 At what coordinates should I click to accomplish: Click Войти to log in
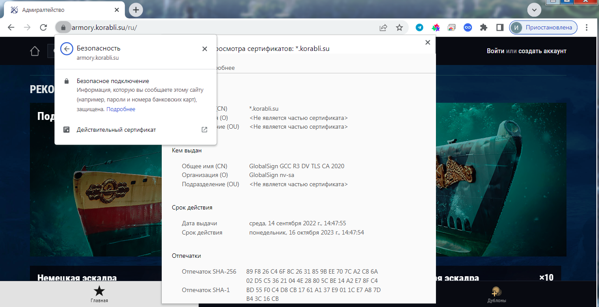click(495, 51)
